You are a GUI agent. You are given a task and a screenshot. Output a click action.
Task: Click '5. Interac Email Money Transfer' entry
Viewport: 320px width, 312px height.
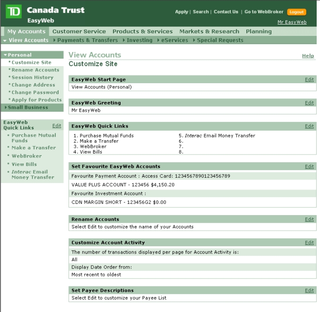click(x=217, y=136)
